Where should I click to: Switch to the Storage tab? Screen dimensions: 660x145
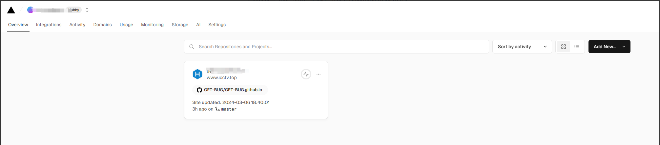coord(180,25)
